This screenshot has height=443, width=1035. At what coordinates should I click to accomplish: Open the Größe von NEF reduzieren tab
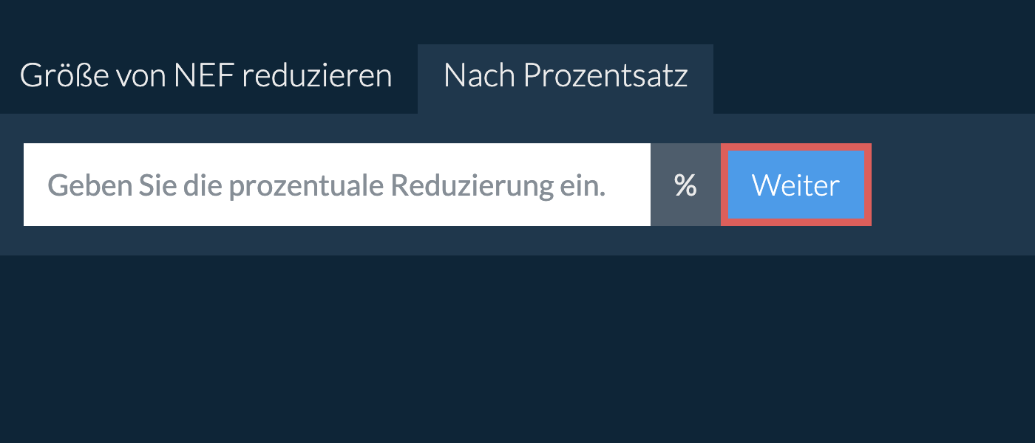pos(206,76)
